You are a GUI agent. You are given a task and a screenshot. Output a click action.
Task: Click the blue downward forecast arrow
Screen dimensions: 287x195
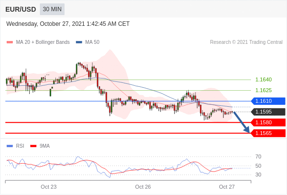pyautogui.click(x=242, y=122)
